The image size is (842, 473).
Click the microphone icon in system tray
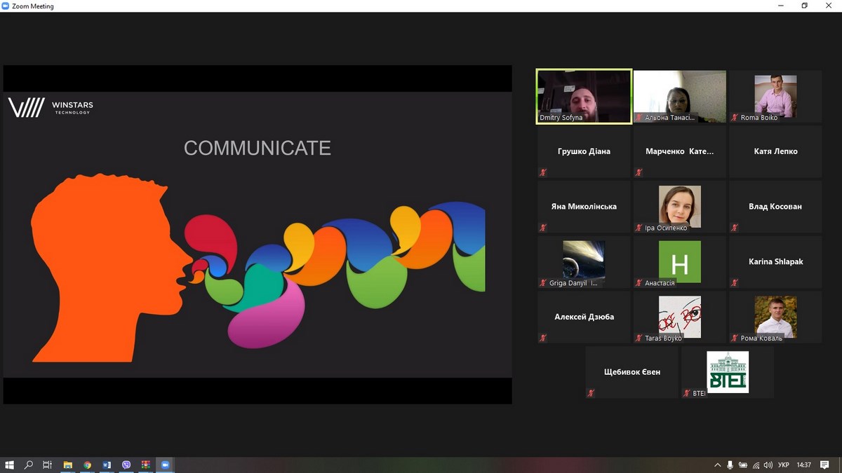tap(730, 465)
